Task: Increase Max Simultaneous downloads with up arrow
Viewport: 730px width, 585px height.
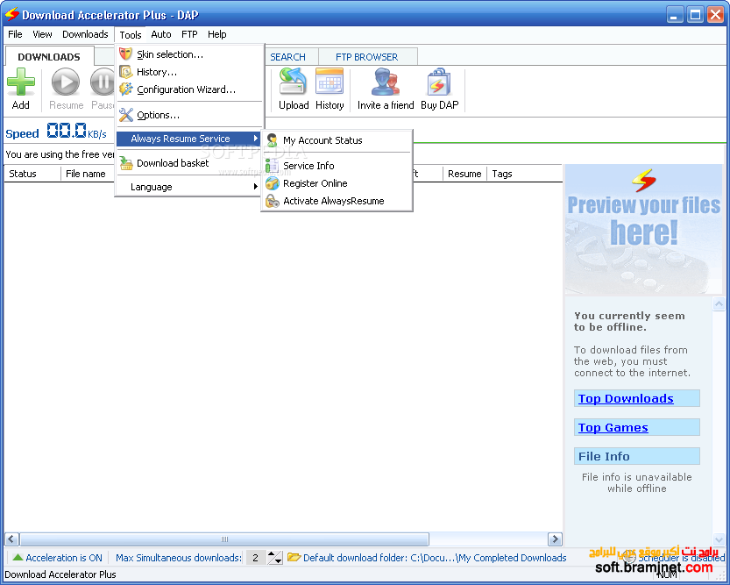Action: coord(273,554)
